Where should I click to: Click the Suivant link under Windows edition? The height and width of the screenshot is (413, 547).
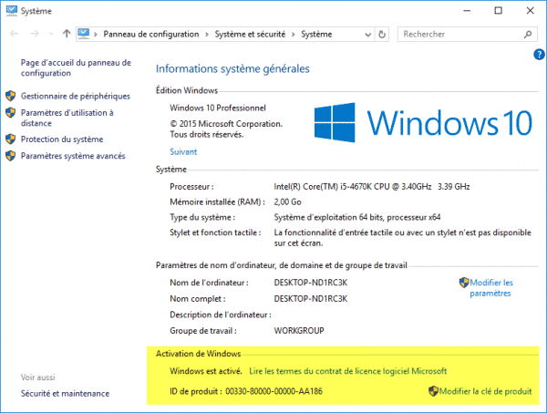coord(183,151)
